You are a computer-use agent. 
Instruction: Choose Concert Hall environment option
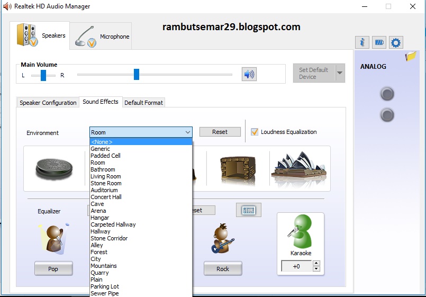click(x=141, y=197)
